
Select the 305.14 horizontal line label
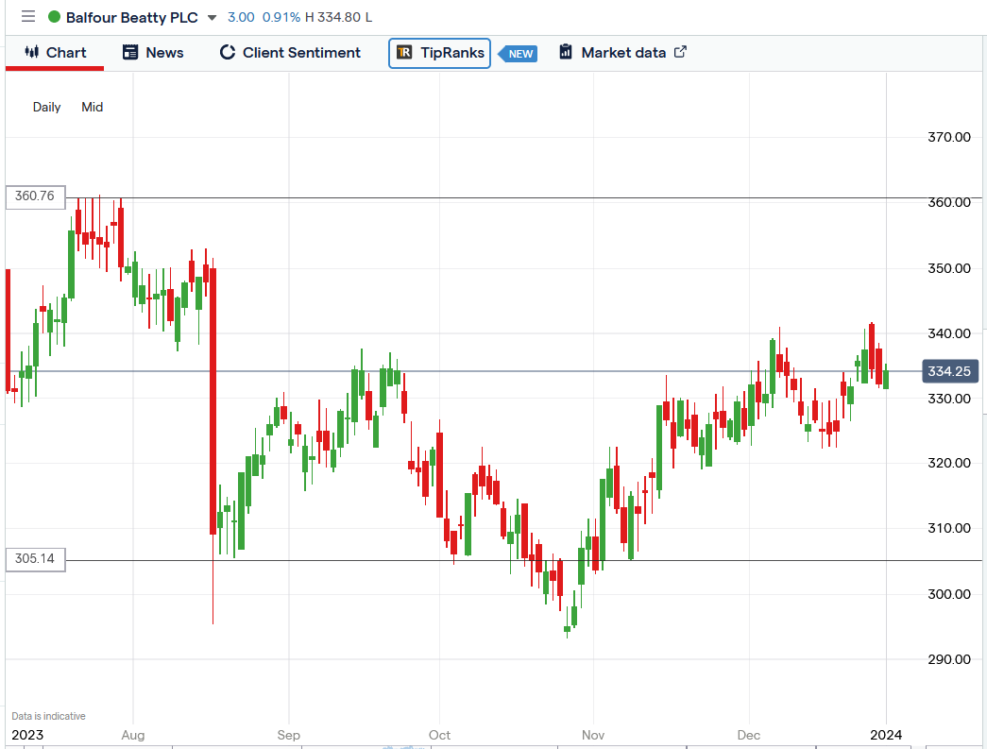pyautogui.click(x=35, y=559)
